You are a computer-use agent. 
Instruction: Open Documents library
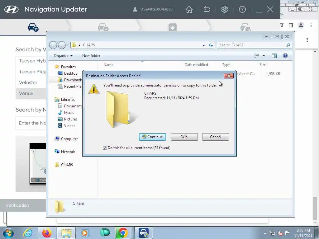(70, 106)
